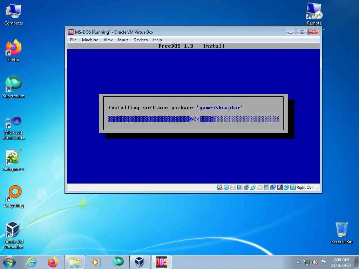This screenshot has height=269, width=359.
Task: Select the Firefox desktop shortcut
Action: click(x=14, y=51)
